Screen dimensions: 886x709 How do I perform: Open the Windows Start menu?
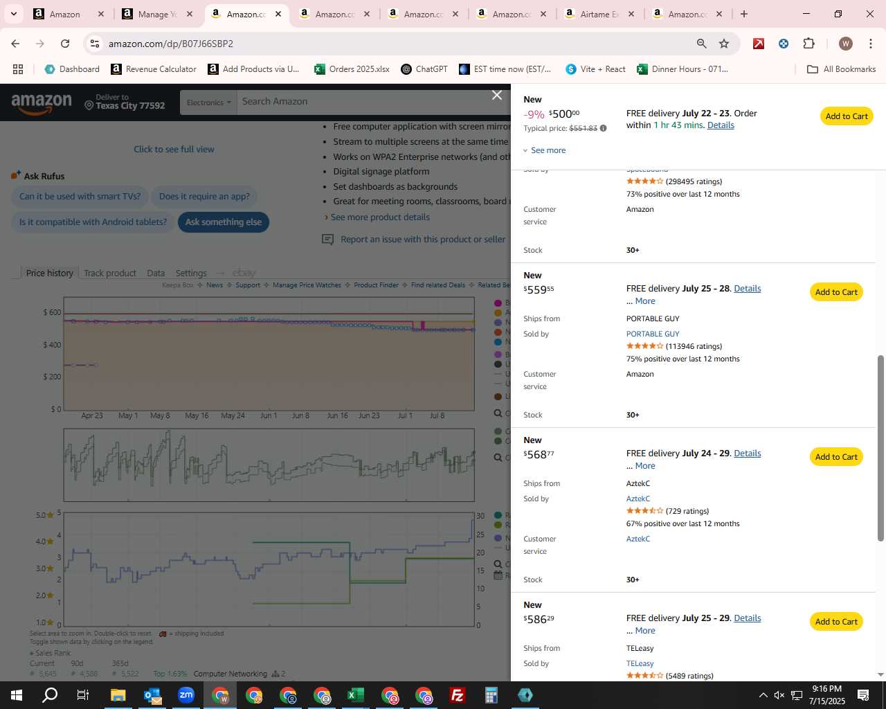point(17,695)
